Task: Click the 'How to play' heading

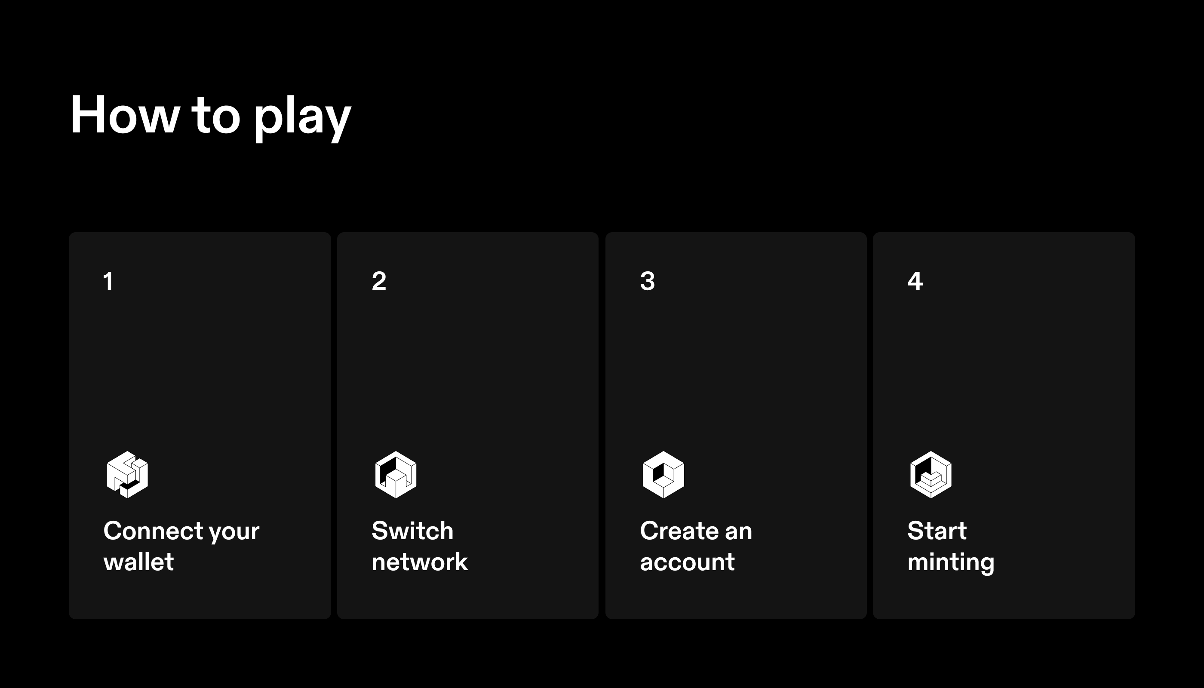Action: tap(211, 116)
